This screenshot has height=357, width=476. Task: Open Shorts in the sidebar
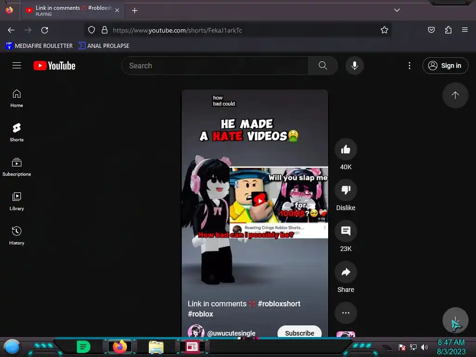pos(17,132)
